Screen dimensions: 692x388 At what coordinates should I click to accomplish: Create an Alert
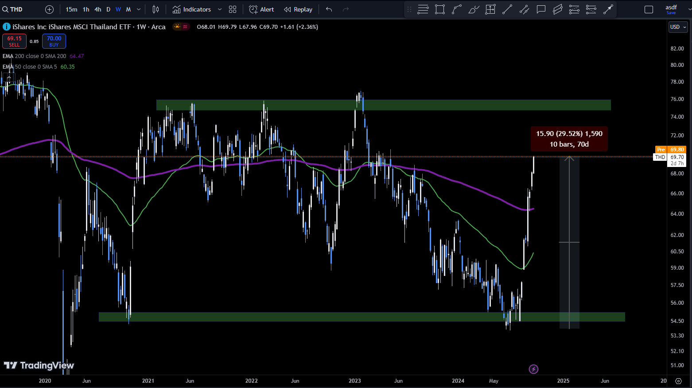point(261,9)
